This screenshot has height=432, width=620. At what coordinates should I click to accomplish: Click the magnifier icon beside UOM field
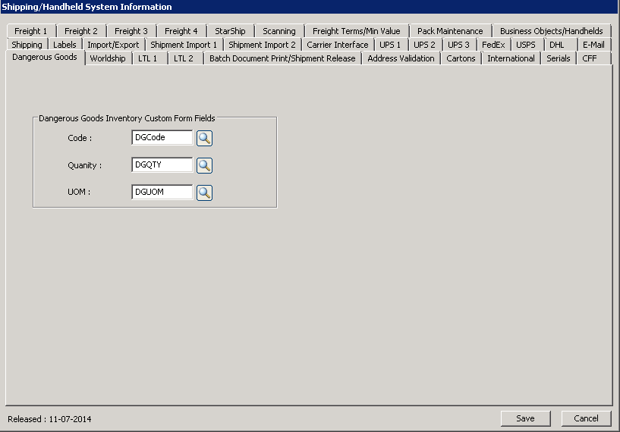tap(204, 193)
